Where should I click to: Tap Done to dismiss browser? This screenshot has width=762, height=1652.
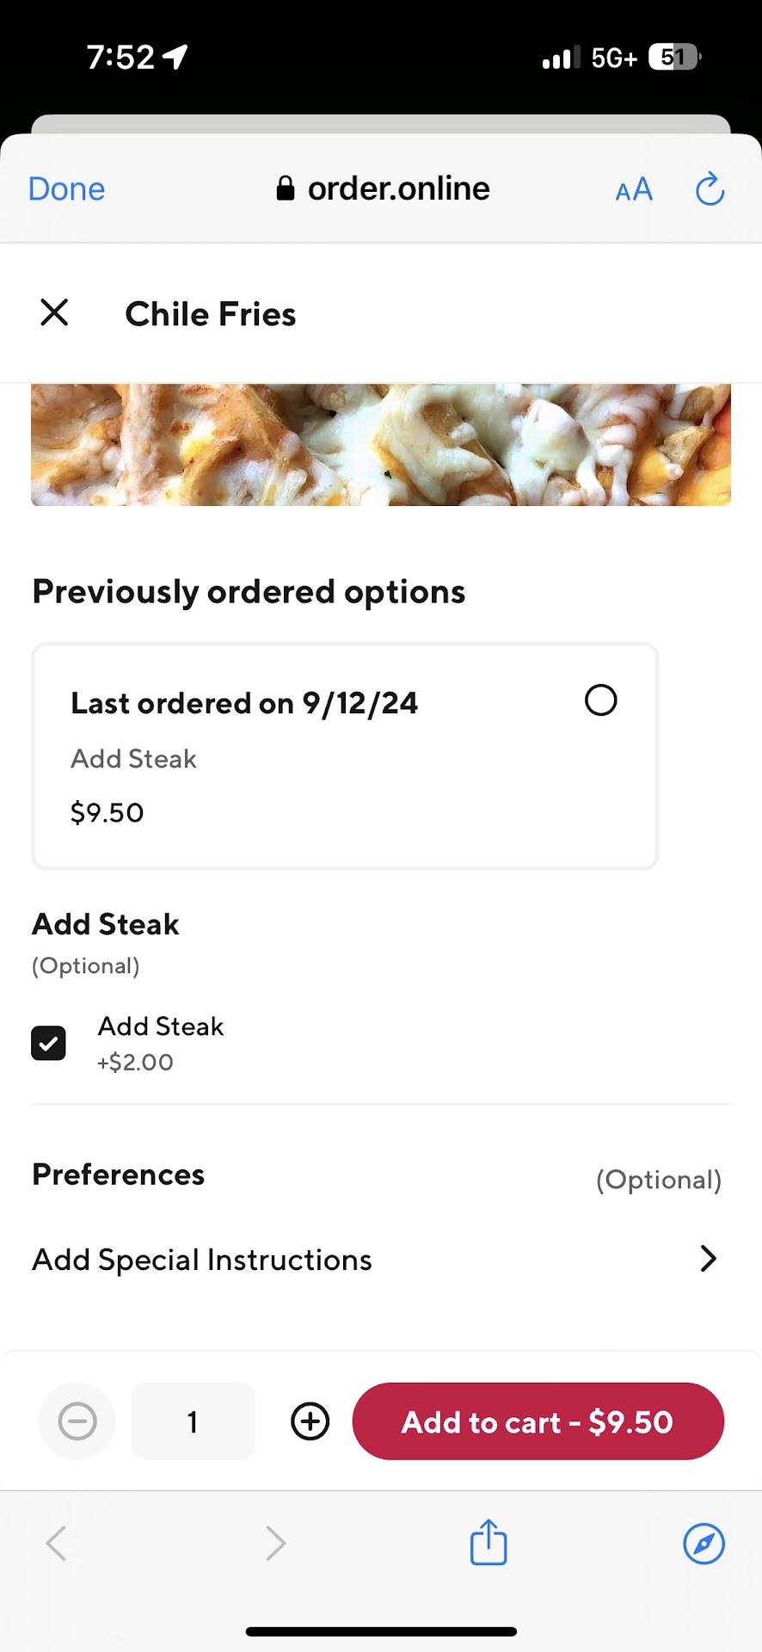point(66,189)
